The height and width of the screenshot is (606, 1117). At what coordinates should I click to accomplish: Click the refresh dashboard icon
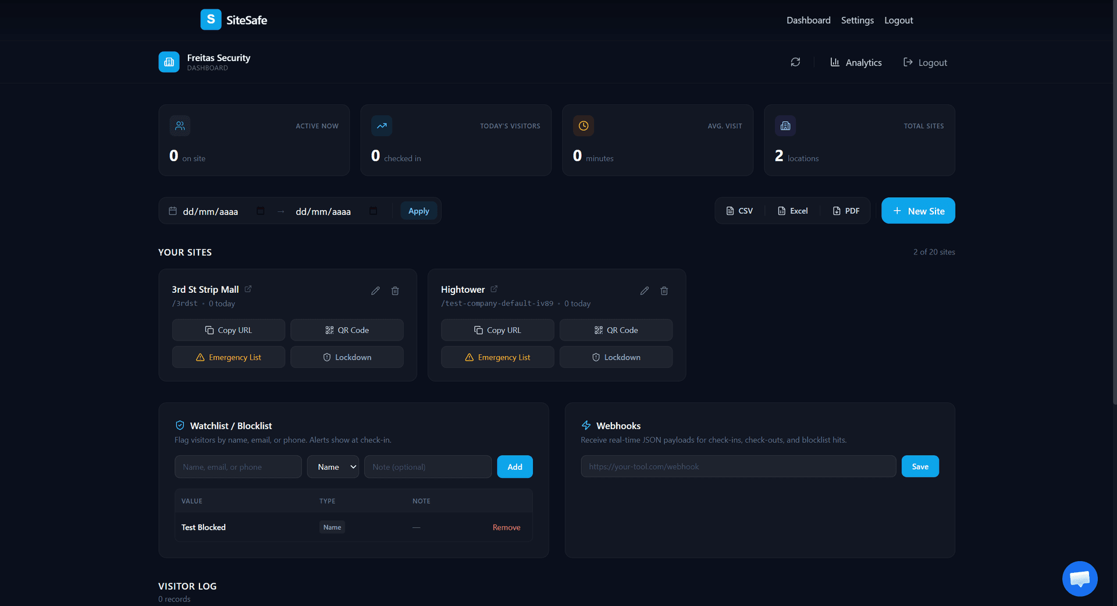click(795, 62)
